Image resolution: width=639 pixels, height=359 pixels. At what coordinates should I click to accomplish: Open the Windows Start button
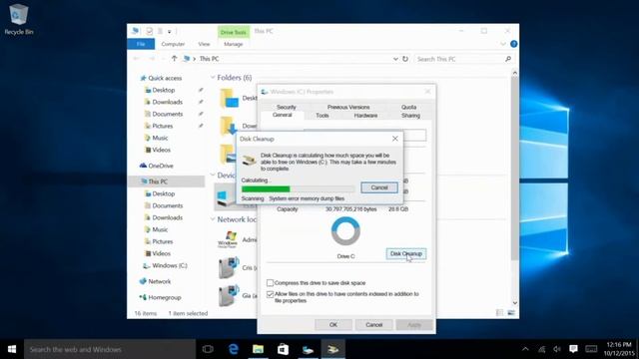coord(12,349)
